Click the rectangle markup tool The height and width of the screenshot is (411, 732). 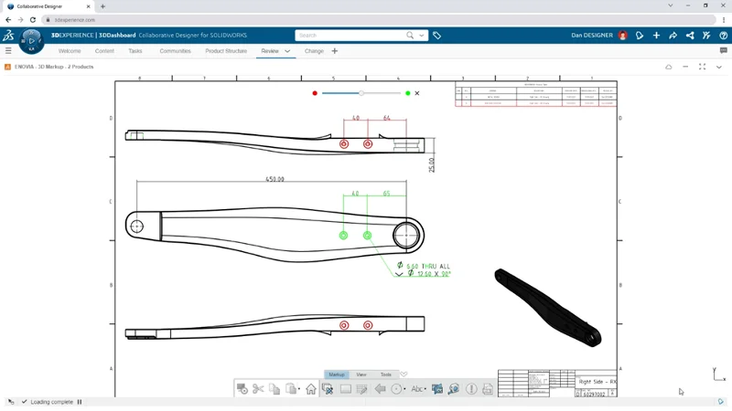[346, 389]
